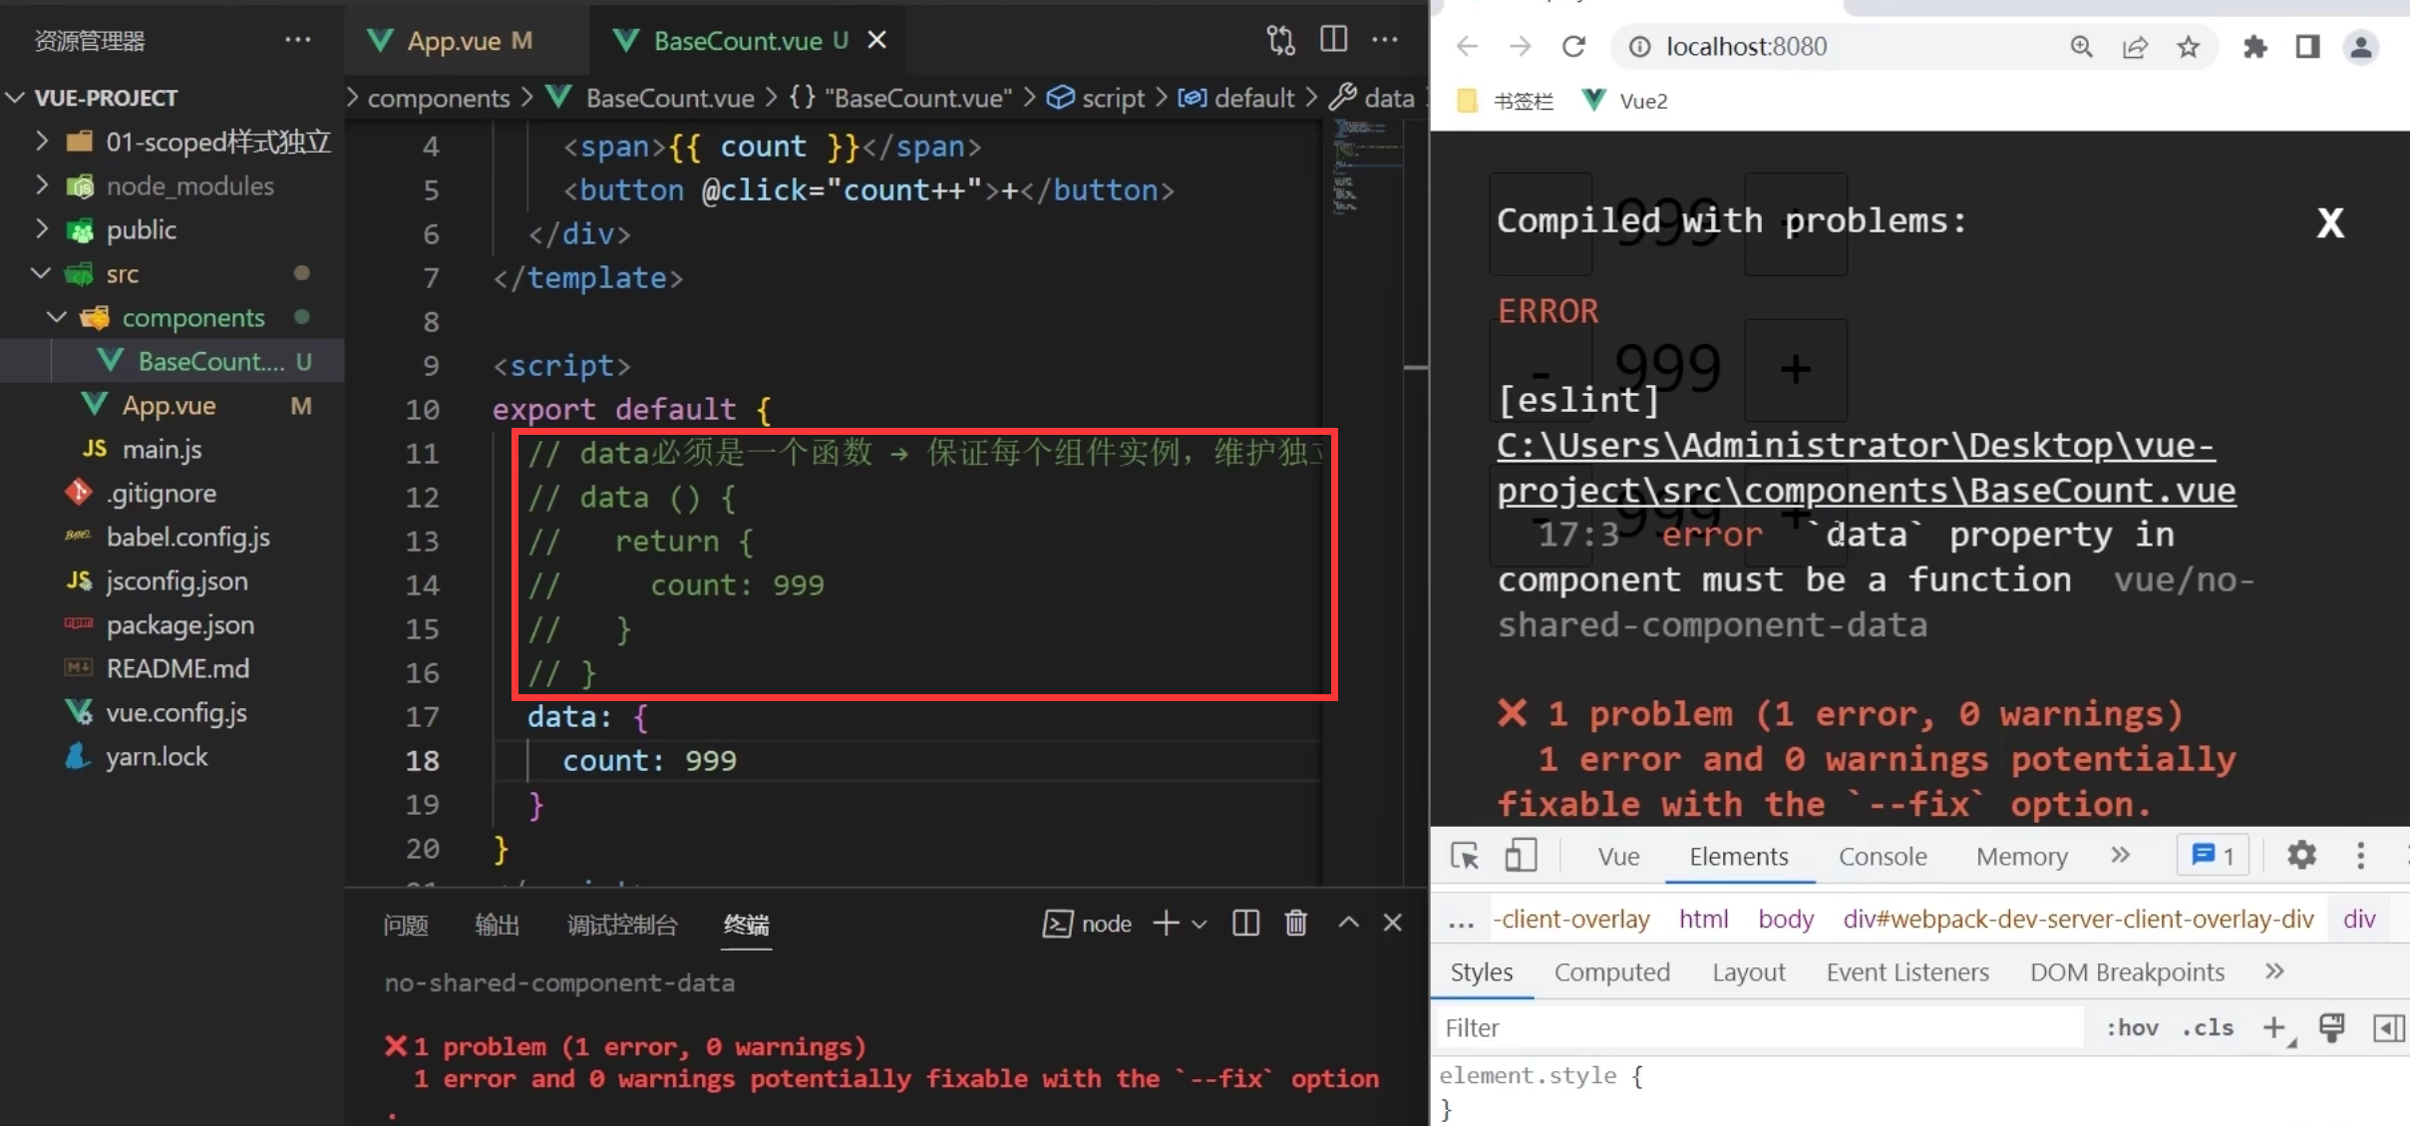Open the 书签栏 bookmarks folder
Image resolution: width=2410 pixels, height=1126 pixels.
pyautogui.click(x=1506, y=101)
